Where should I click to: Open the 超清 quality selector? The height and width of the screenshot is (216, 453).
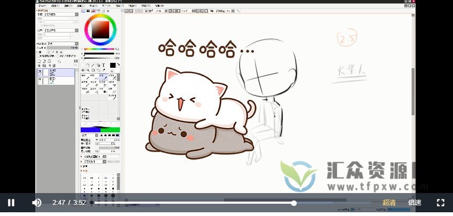pos(389,203)
